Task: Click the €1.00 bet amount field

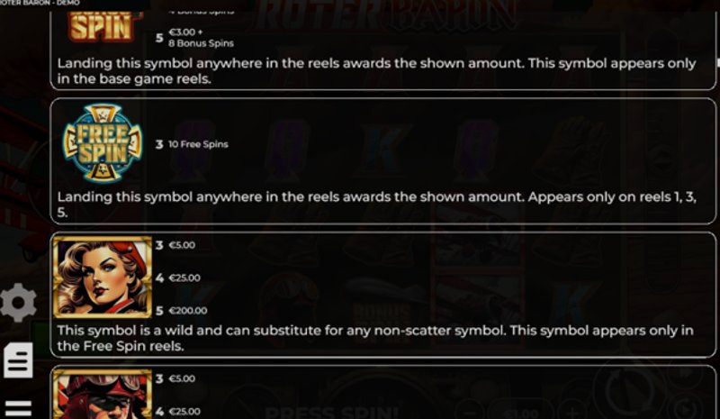Action: pyautogui.click(x=522, y=412)
